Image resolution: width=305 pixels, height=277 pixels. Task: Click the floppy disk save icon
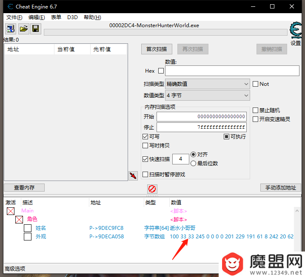tap(36, 29)
